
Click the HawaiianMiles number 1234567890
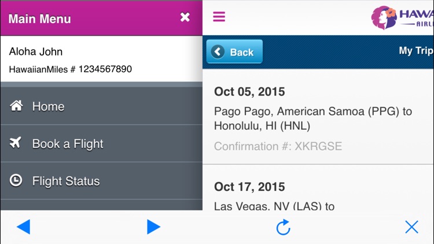coord(105,69)
